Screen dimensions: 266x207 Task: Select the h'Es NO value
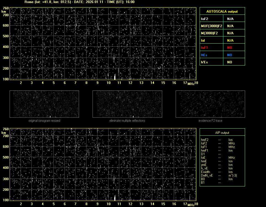click(x=229, y=62)
